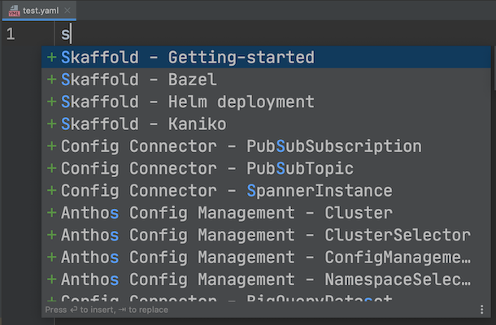This screenshot has width=496, height=325.
Task: Select Config Connector - PubSubTopic suggestion
Action: 207,169
